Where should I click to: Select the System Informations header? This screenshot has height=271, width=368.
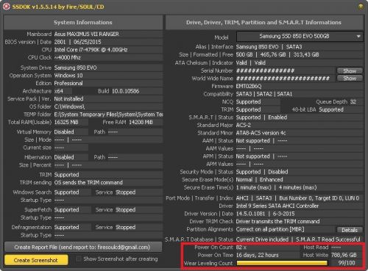[x=83, y=22]
